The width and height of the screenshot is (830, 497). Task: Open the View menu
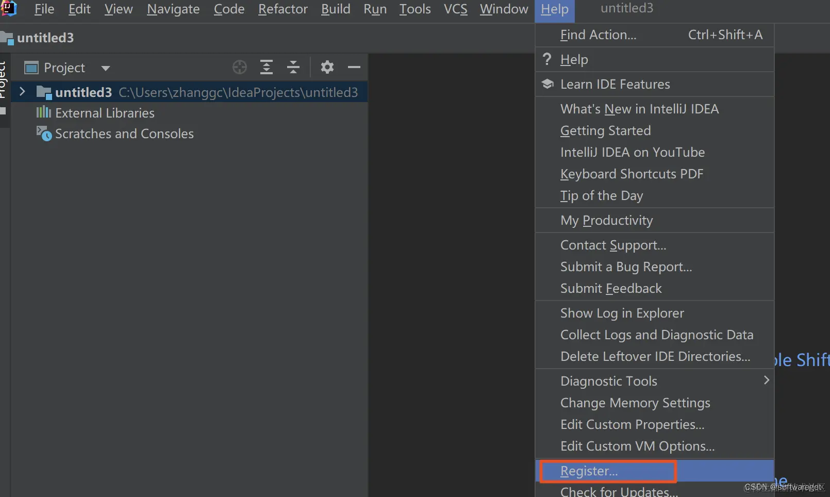click(119, 9)
